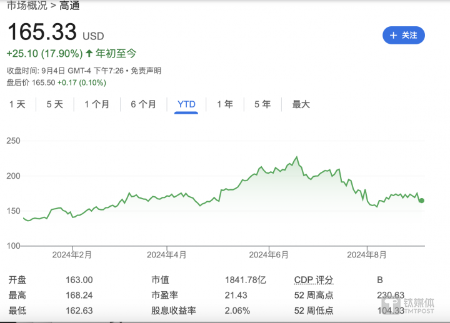Click the green up arrow beside 年初至今
Image resolution: width=450 pixels, height=323 pixels.
(x=89, y=54)
